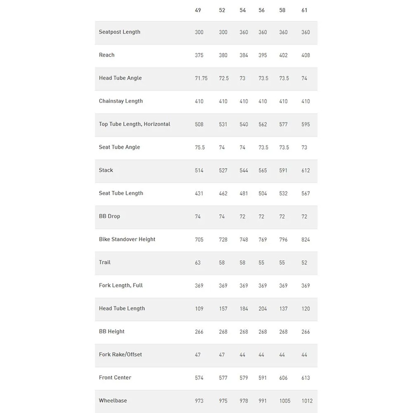Viewport: 413px width, 413px height.
Task: Select the Front Center row label
Action: (115, 378)
